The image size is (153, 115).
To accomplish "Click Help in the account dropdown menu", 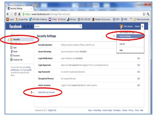I will [121, 50].
